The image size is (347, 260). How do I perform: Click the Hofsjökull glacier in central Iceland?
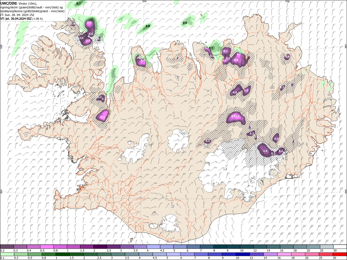pyautogui.click(x=179, y=141)
